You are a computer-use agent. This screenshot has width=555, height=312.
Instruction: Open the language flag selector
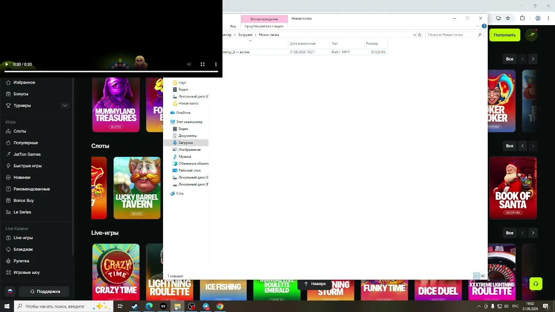click(x=10, y=292)
